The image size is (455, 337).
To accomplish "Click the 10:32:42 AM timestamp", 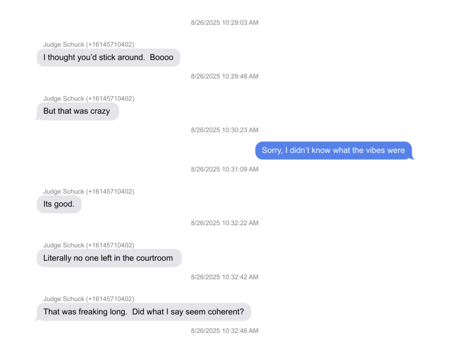I will pos(224,277).
